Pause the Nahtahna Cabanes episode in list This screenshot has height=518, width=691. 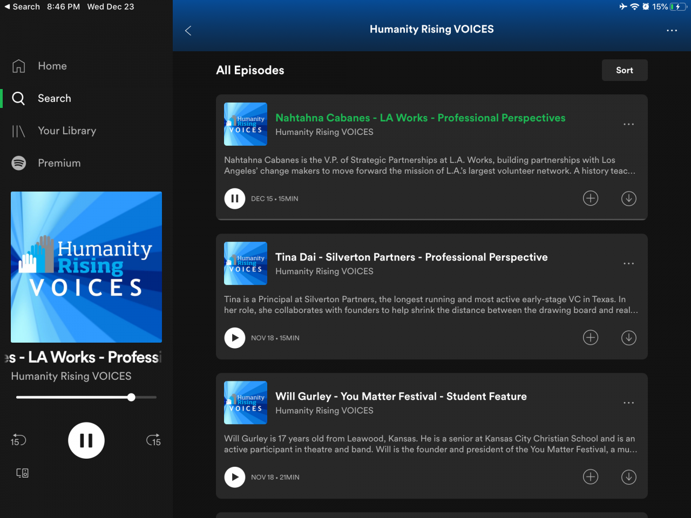[x=235, y=199]
